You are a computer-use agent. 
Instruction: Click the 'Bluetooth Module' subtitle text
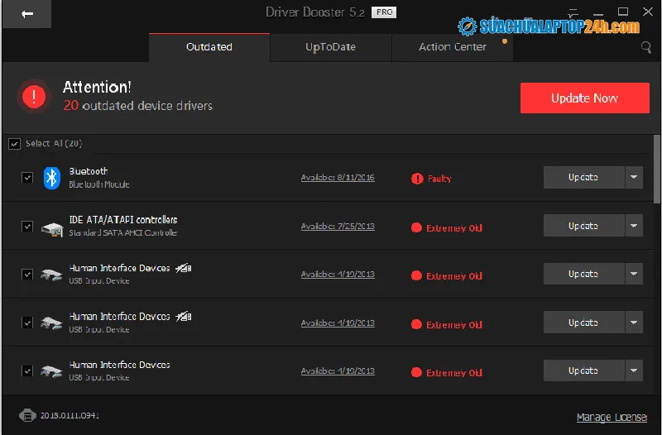point(99,184)
